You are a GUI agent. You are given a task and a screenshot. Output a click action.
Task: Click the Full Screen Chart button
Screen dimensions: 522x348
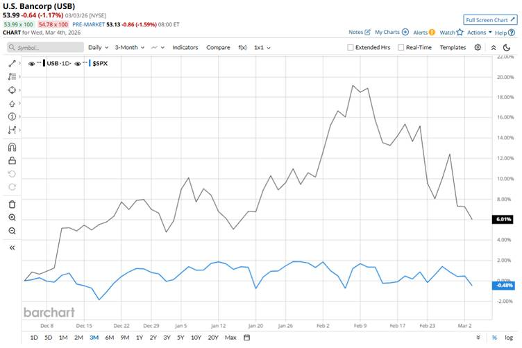tap(490, 20)
